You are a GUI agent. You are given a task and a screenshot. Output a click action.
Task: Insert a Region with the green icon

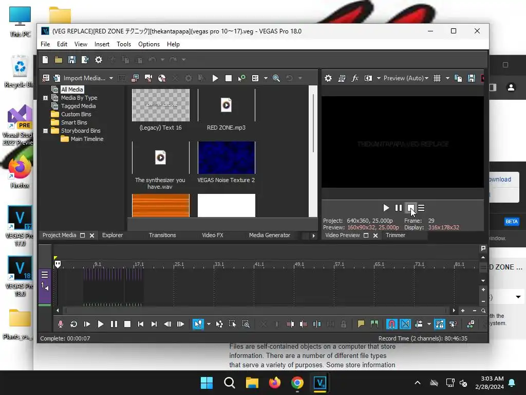click(x=374, y=324)
